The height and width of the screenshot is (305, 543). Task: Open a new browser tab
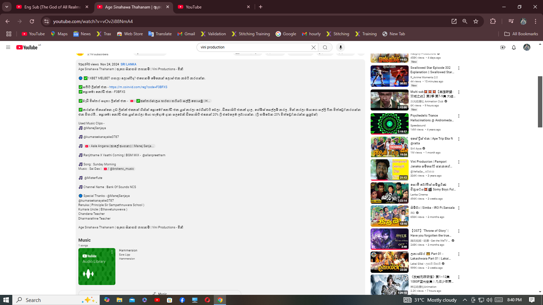(261, 7)
